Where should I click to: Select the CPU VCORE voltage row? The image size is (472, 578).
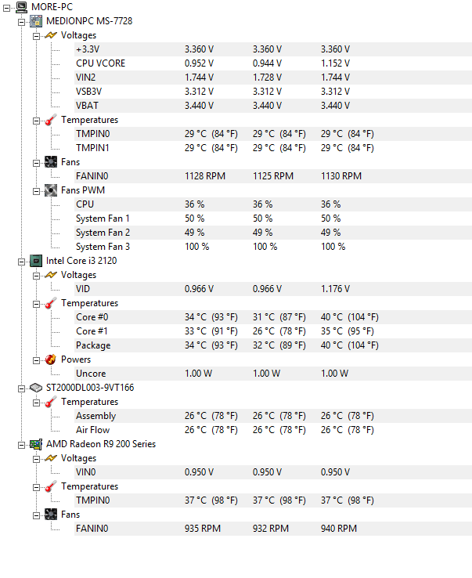point(100,63)
